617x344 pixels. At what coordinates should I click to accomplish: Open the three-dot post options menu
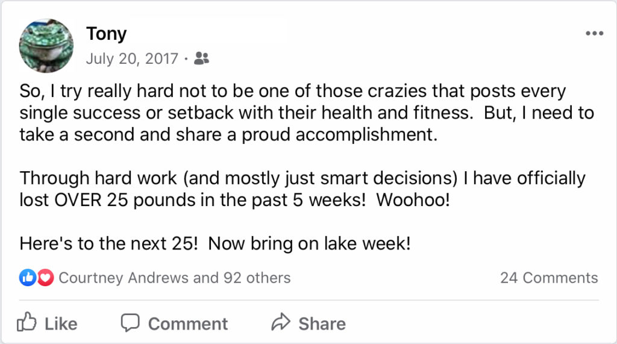(x=594, y=34)
